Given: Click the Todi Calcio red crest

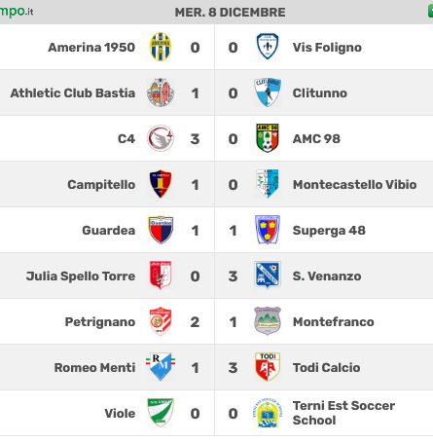Looking at the screenshot, I should pyautogui.click(x=268, y=367).
